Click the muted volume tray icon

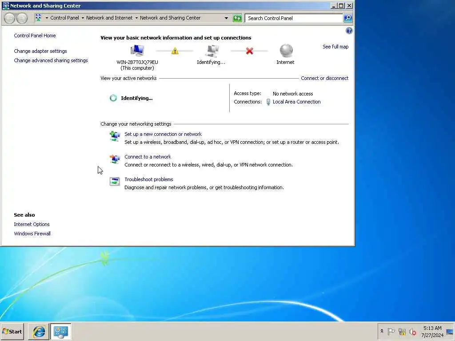click(x=412, y=331)
